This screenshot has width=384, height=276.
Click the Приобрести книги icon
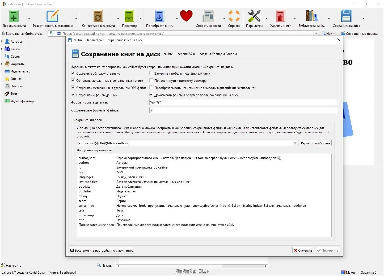tap(159, 16)
